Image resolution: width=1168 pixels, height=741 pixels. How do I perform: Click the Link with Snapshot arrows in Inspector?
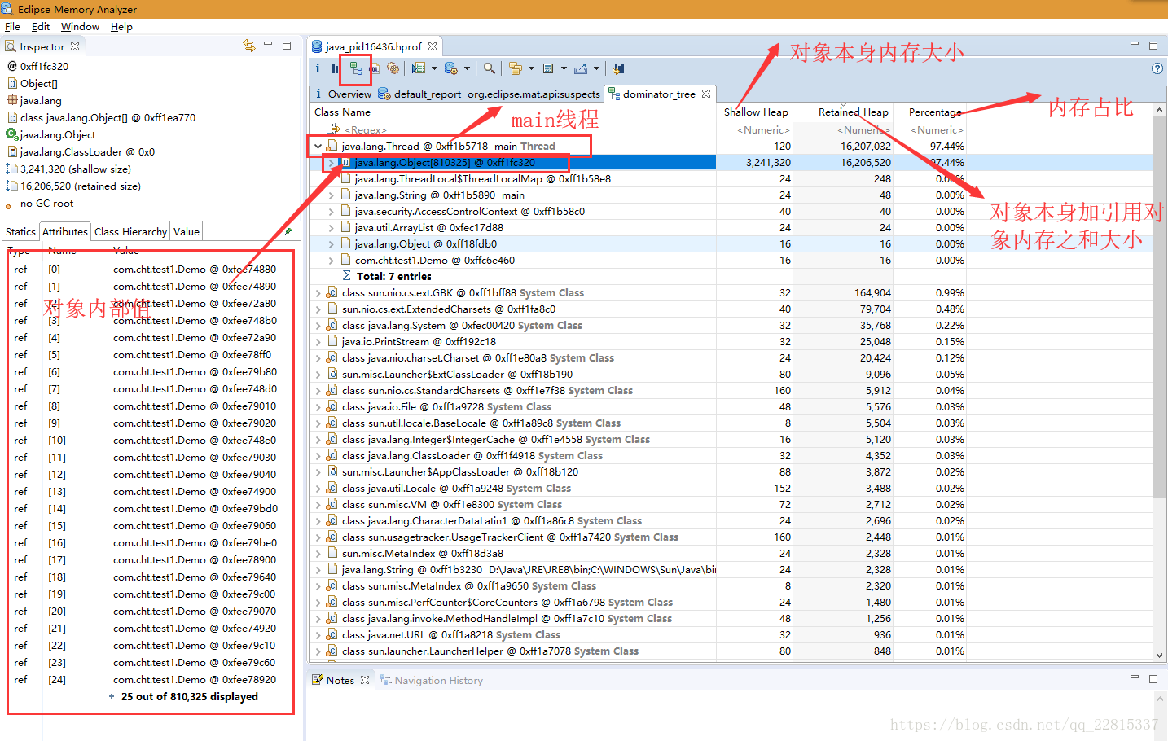click(249, 46)
